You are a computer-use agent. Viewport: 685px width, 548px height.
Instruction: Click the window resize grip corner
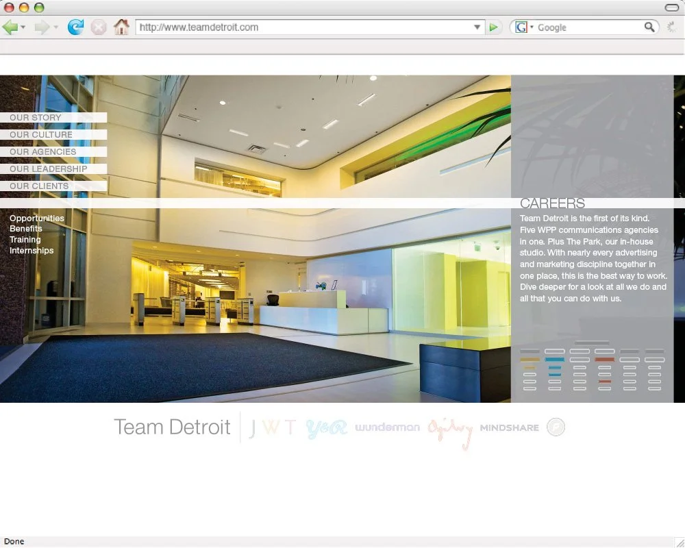[x=679, y=543]
